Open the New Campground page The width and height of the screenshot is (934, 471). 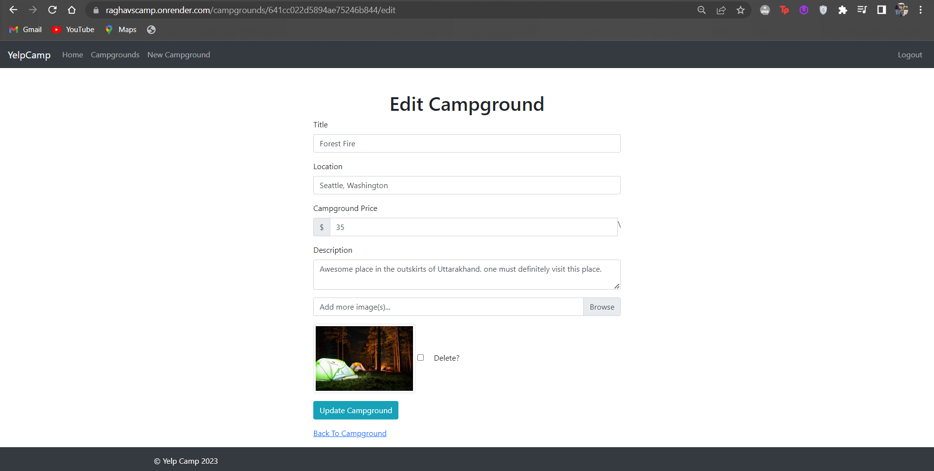pyautogui.click(x=179, y=54)
